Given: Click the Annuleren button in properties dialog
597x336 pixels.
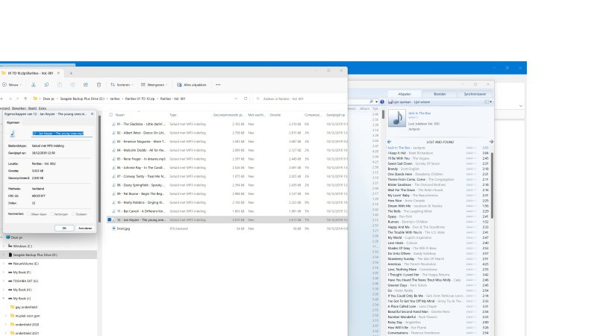Looking at the screenshot, I should tap(85, 228).
